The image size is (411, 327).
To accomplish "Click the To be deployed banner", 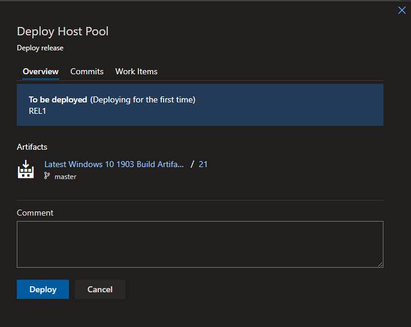I will [200, 105].
